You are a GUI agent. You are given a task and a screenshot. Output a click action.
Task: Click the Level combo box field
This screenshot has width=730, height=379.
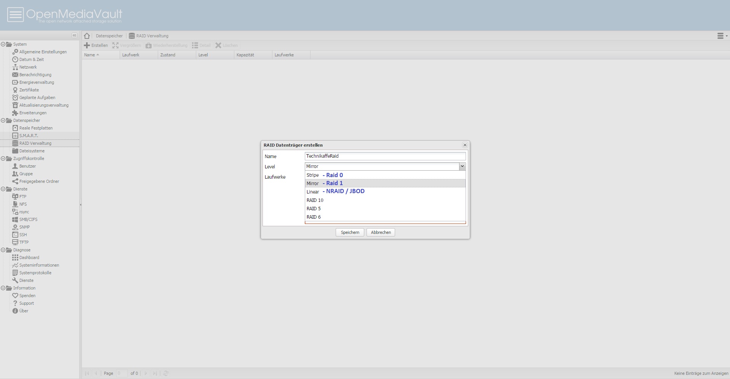click(382, 166)
